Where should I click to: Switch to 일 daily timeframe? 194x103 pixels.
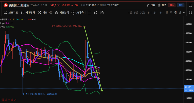click(167, 13)
